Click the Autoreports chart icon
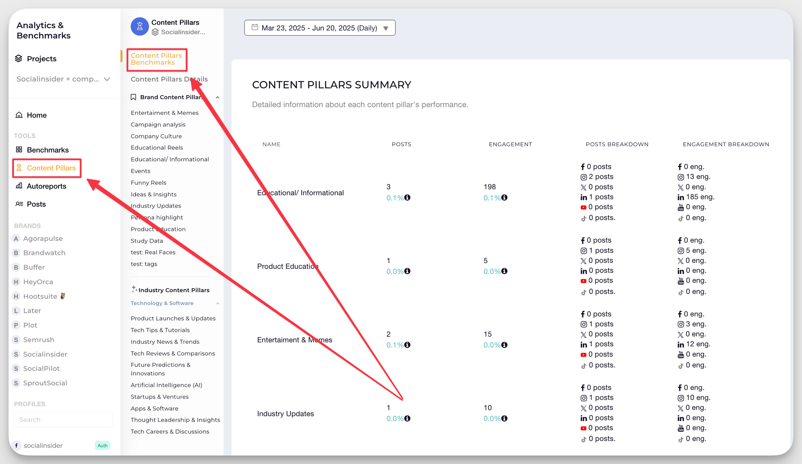This screenshot has width=802, height=464. pos(19,186)
